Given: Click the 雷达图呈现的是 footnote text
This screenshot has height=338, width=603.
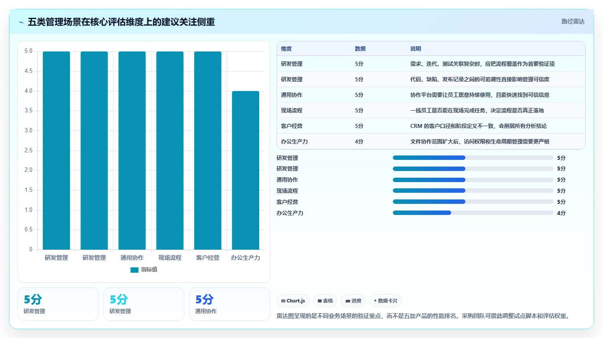Looking at the screenshot, I should pyautogui.click(x=423, y=316).
